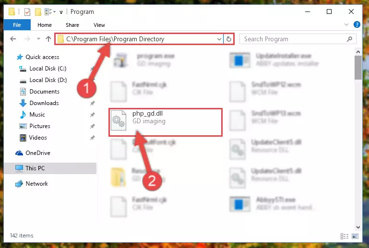Click the Search Program input field
Screen dimensions: 369x248
pyautogui.click(x=294, y=39)
